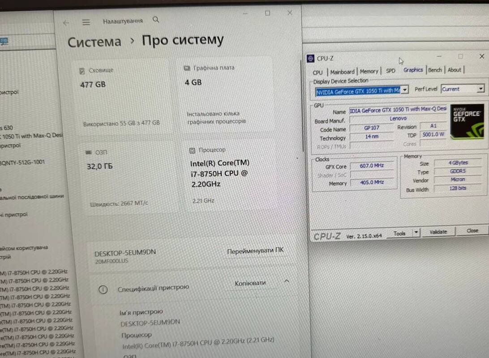Click the search magnifier icon in Settings
This screenshot has height=358, width=489.
coord(156,20)
